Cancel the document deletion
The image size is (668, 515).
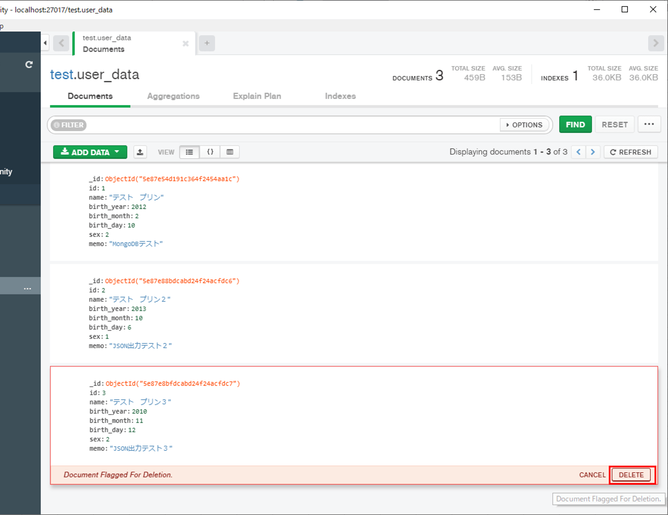(592, 475)
